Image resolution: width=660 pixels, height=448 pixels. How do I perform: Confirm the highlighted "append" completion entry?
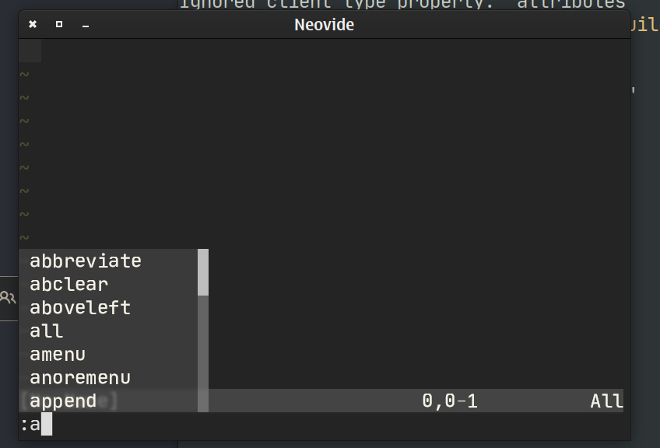point(65,401)
